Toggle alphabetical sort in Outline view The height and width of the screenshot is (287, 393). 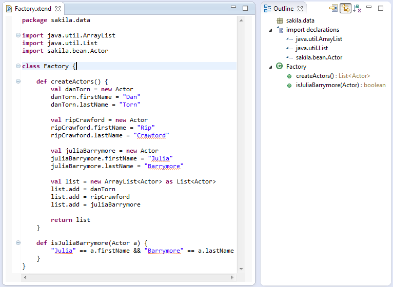pos(357,8)
